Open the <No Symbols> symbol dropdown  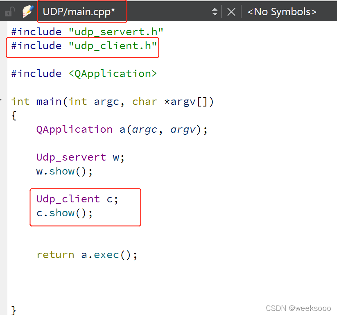pyautogui.click(x=282, y=12)
